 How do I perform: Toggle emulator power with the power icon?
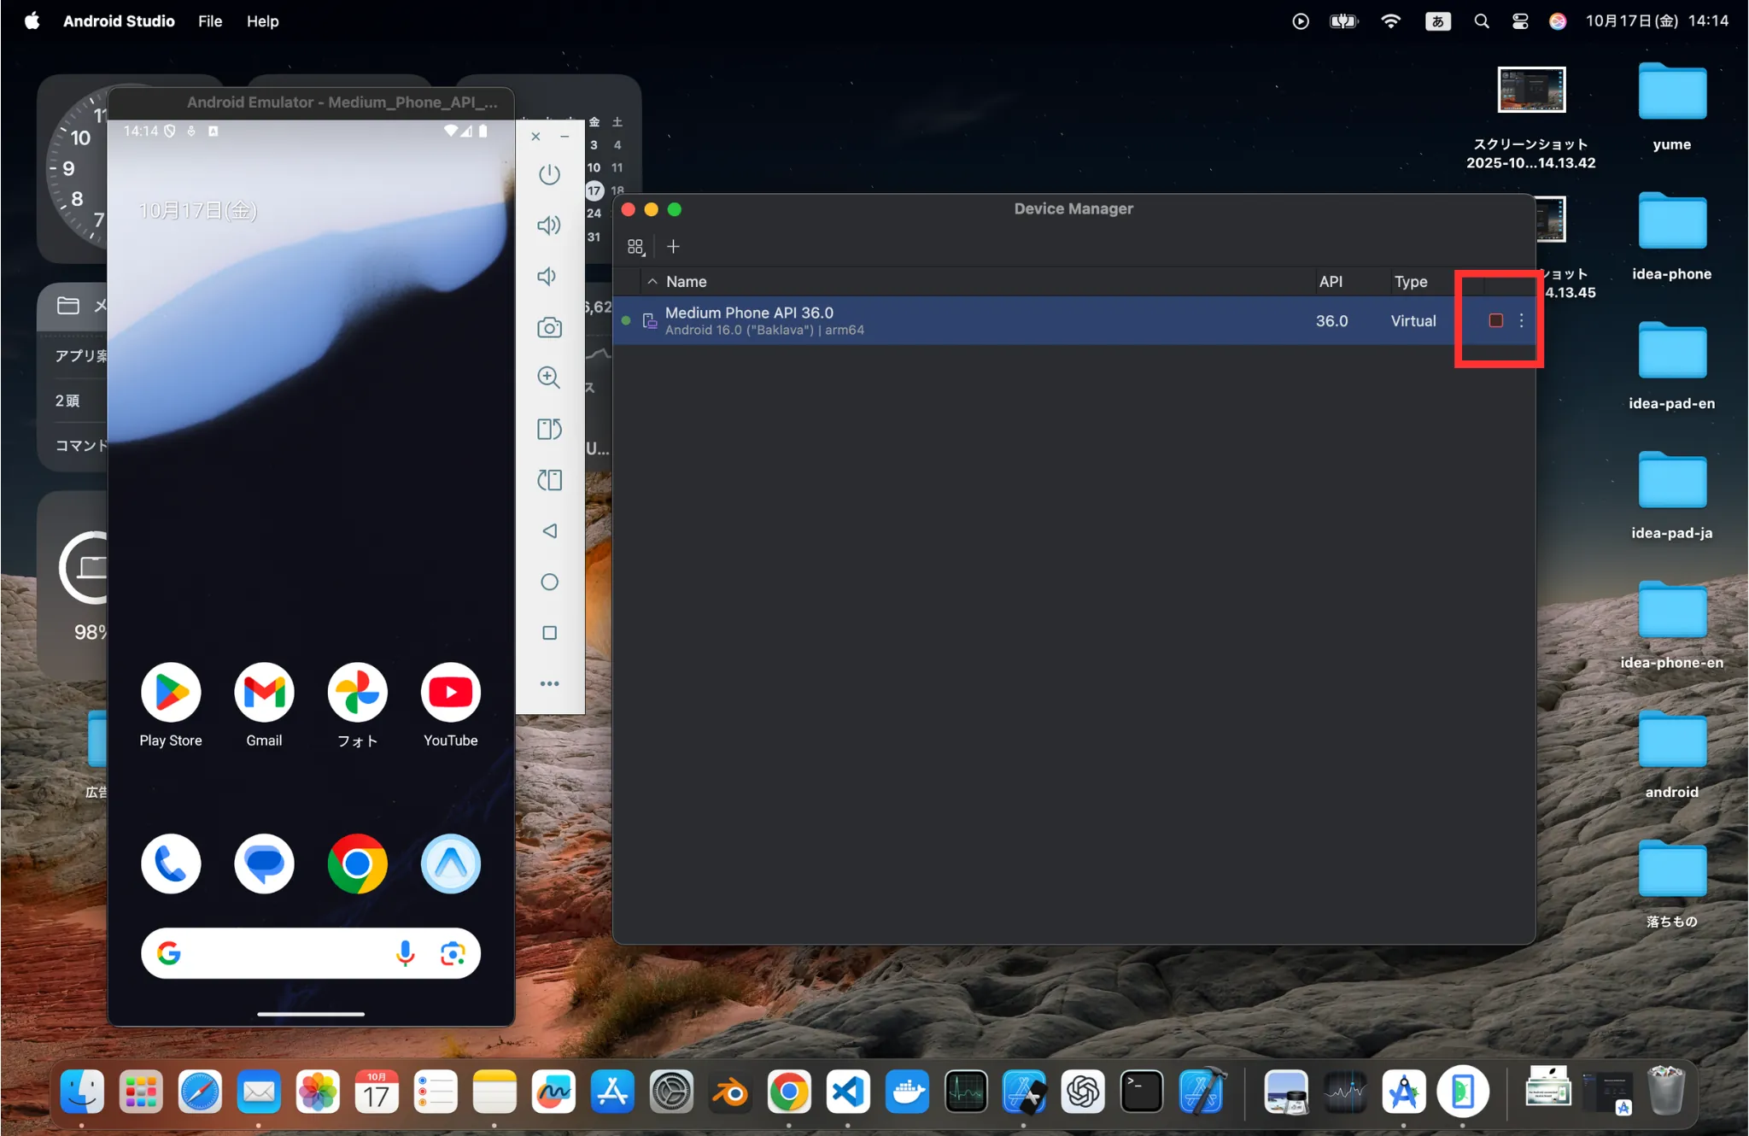[549, 174]
